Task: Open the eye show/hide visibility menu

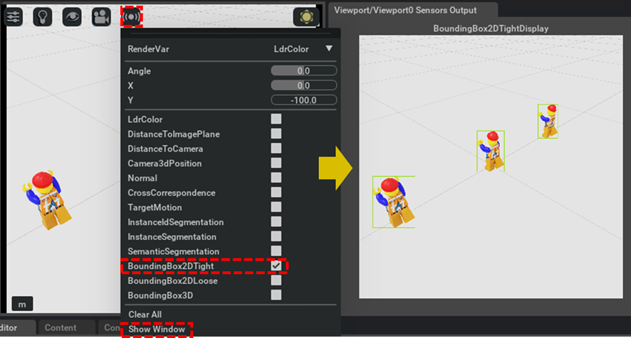Action: (x=72, y=17)
